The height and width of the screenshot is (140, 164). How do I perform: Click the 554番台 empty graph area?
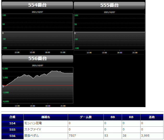37,32
